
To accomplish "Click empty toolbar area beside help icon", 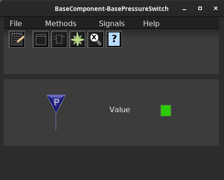I will tap(170, 52).
